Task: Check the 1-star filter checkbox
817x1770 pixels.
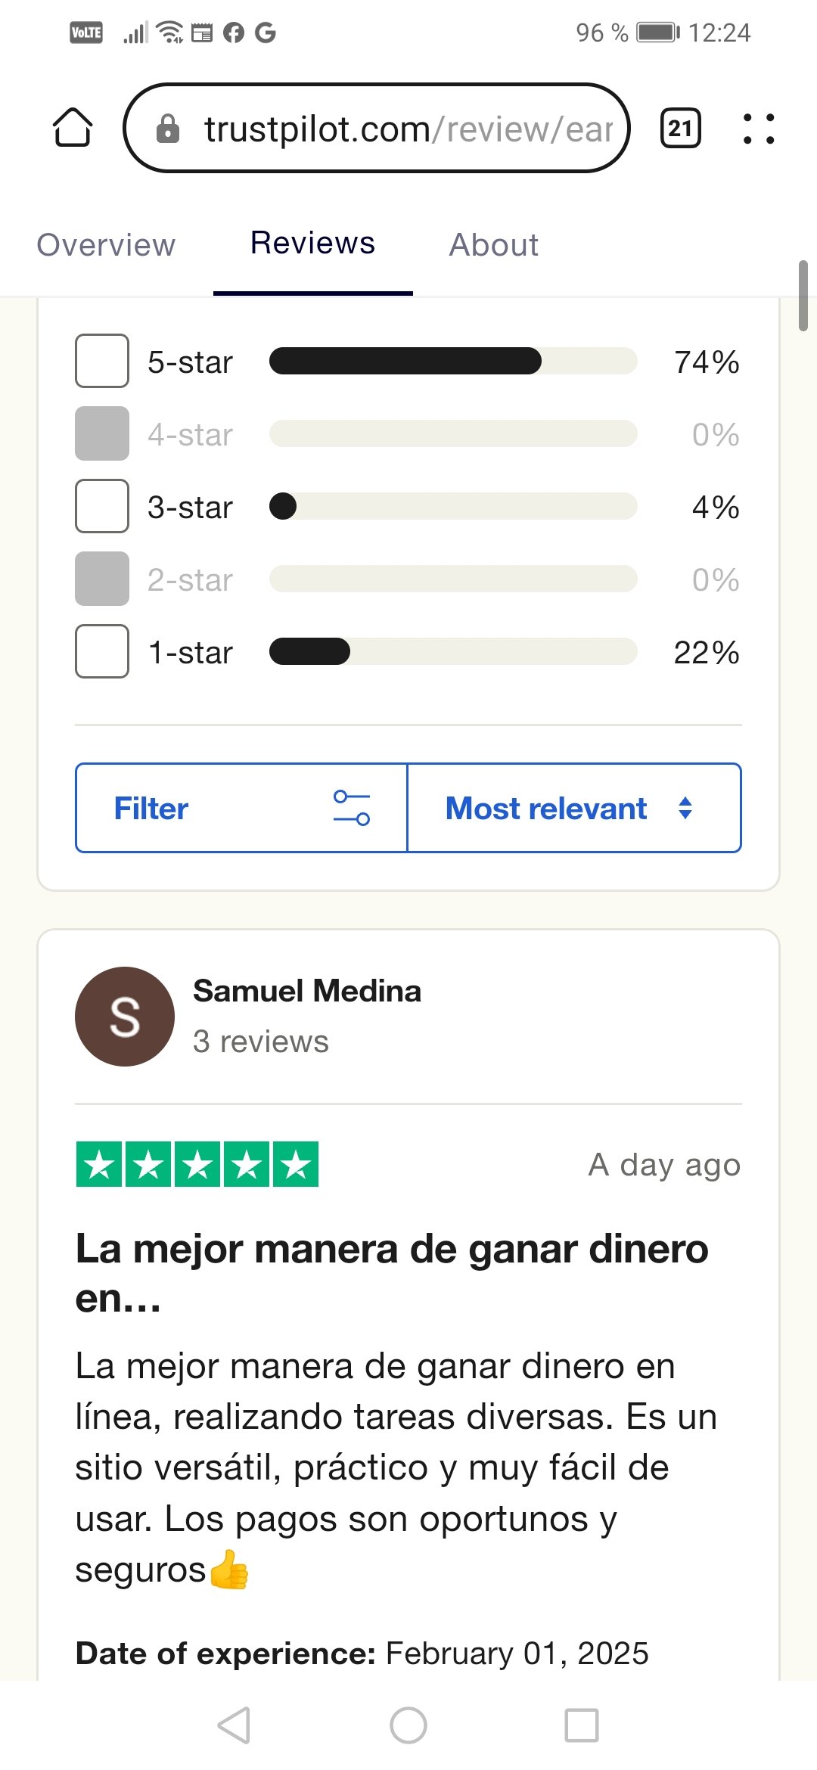Action: click(x=102, y=651)
